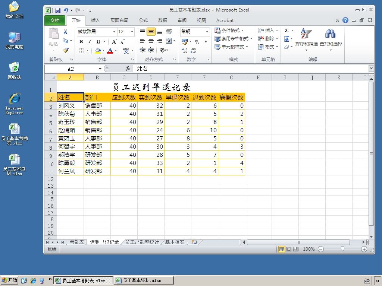
Task: Open the Format (格式) cells dropdown
Action: pos(268,47)
